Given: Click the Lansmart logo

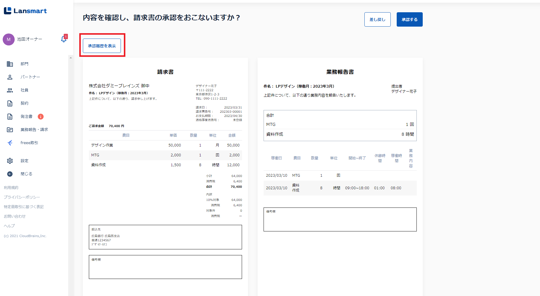Looking at the screenshot, I should (25, 11).
